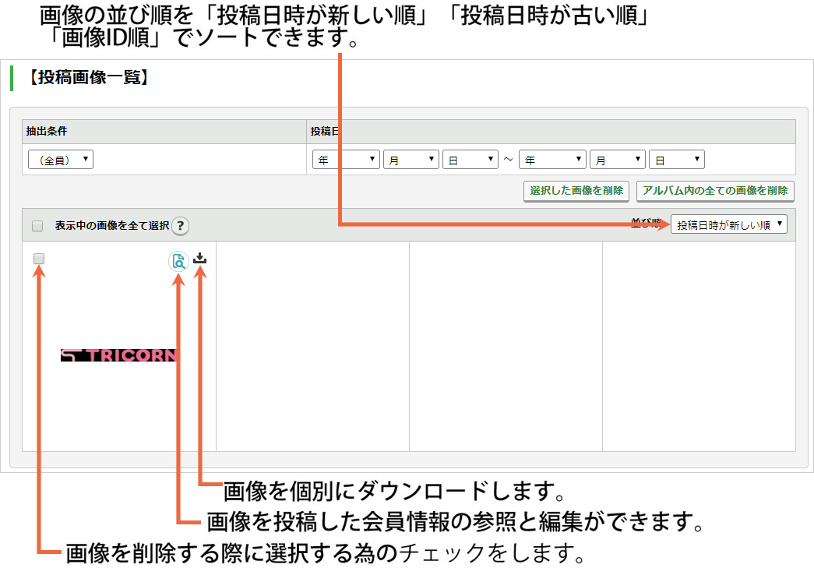
Task: Open the start 日 dropdown
Action: [x=470, y=160]
